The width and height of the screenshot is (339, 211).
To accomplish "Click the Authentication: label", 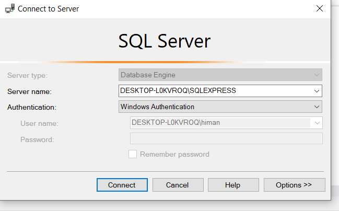I will (x=32, y=107).
